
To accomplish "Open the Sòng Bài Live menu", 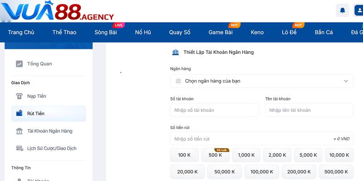I will 106,32.
